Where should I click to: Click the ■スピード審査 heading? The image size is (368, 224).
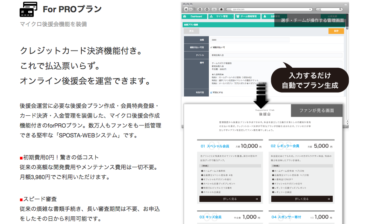(x=38, y=199)
